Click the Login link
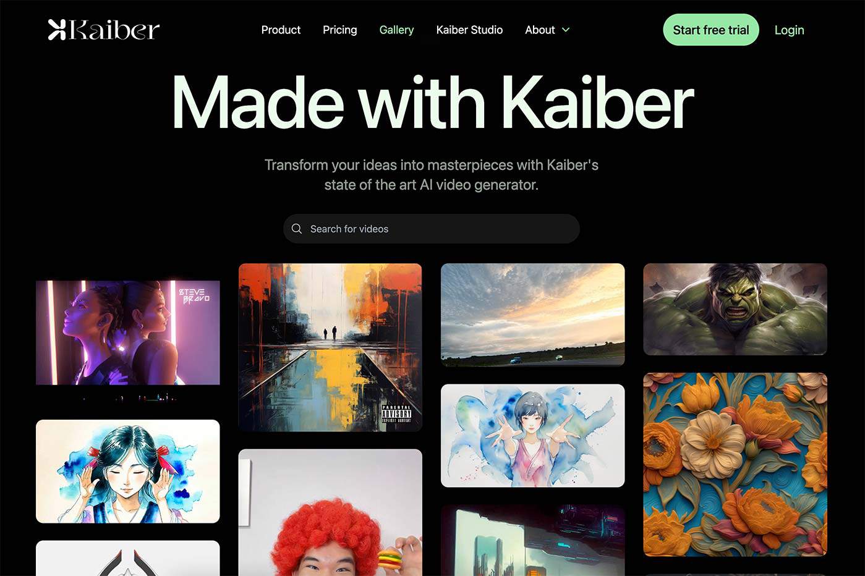Viewport: 865px width, 576px height. pos(790,30)
